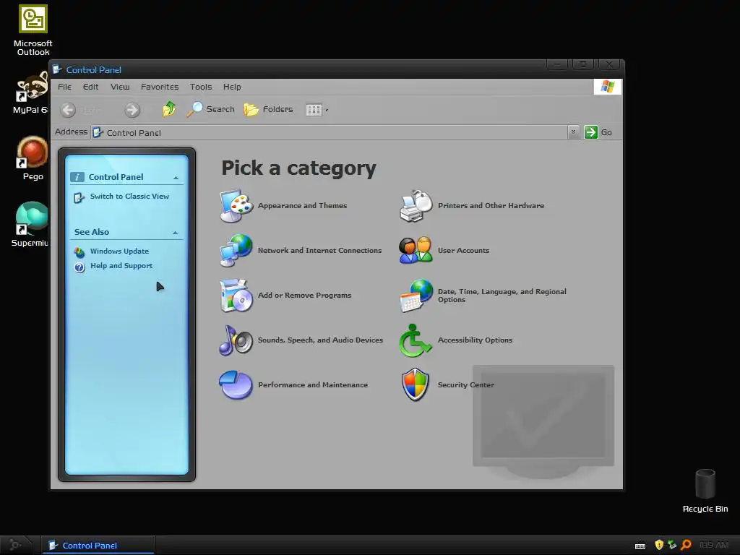This screenshot has height=555, width=740.
Task: Click the Windows Update globe icon
Action: click(x=79, y=252)
